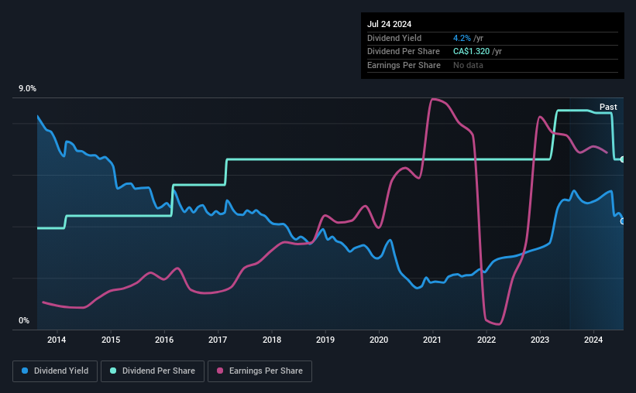
Task: Select the 2019 x-axis label
Action: pos(325,340)
